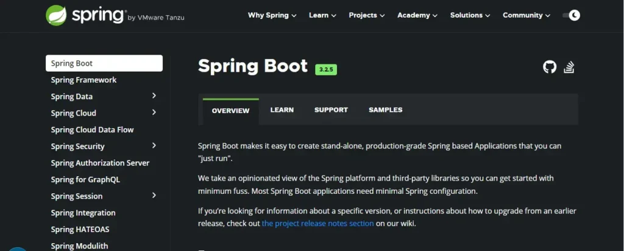624x251 pixels.
Task: Open Spring Authorization Server link
Action: 100,163
